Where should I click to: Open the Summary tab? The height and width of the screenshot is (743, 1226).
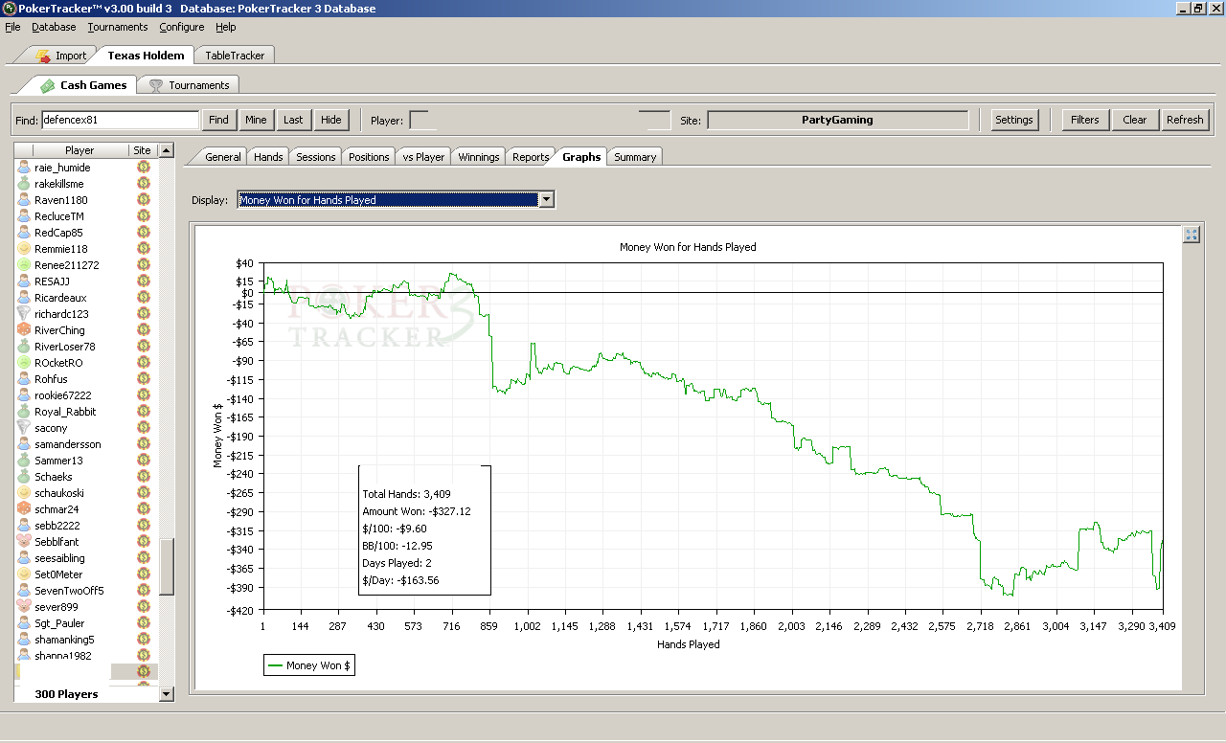pos(635,157)
